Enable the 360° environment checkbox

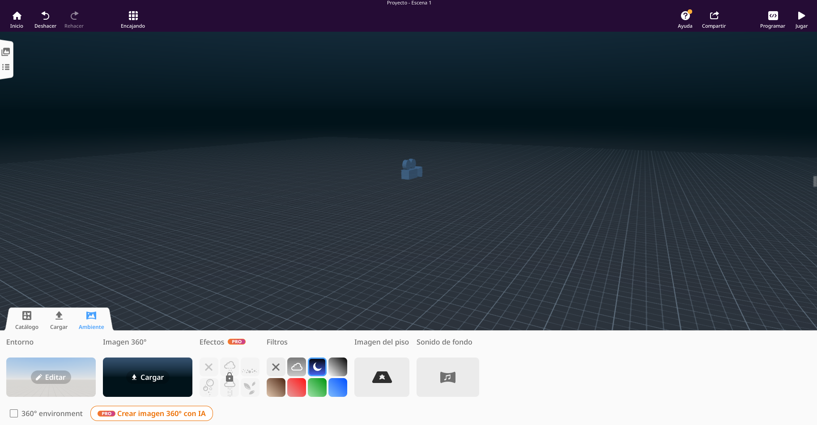pos(14,413)
